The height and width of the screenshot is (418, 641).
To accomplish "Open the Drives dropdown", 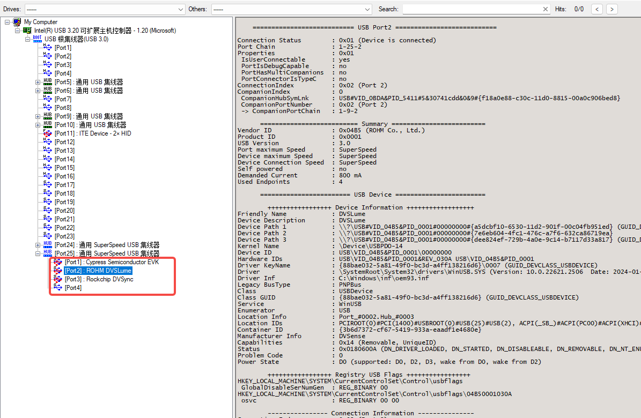I will (180, 9).
